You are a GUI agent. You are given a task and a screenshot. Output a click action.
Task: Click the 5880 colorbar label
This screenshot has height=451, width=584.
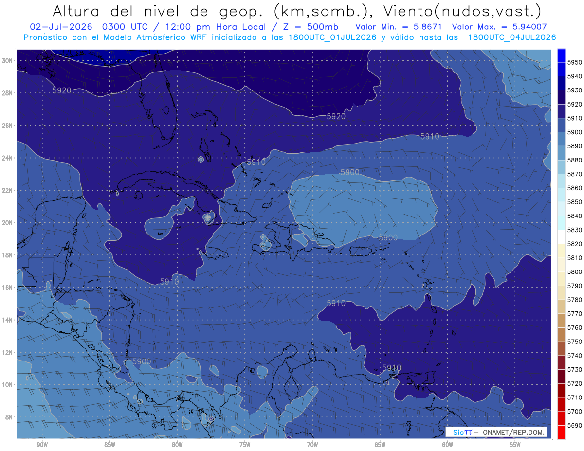[x=575, y=160]
